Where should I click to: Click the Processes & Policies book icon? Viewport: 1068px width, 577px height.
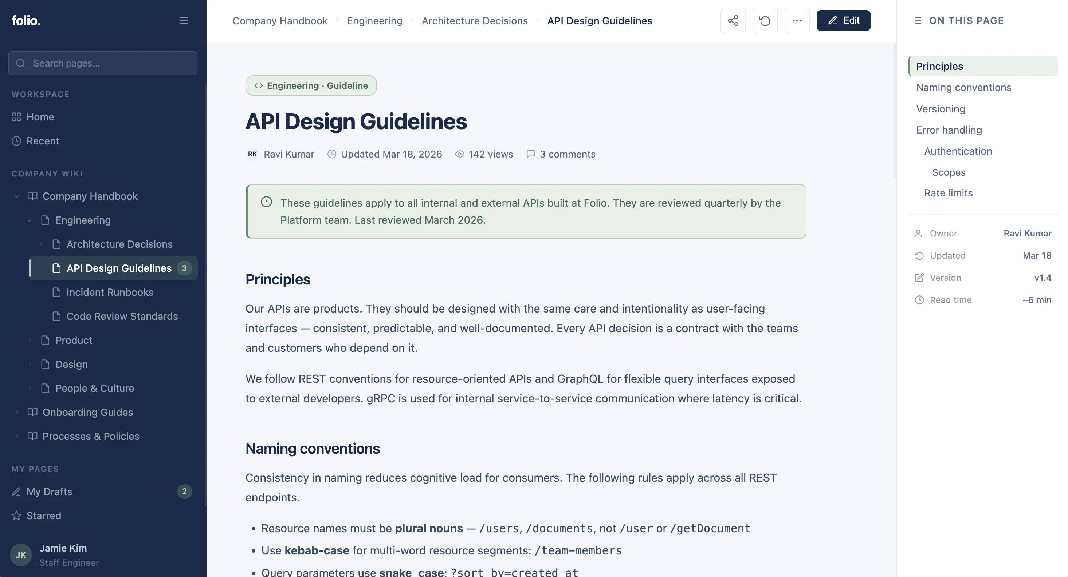(32, 437)
